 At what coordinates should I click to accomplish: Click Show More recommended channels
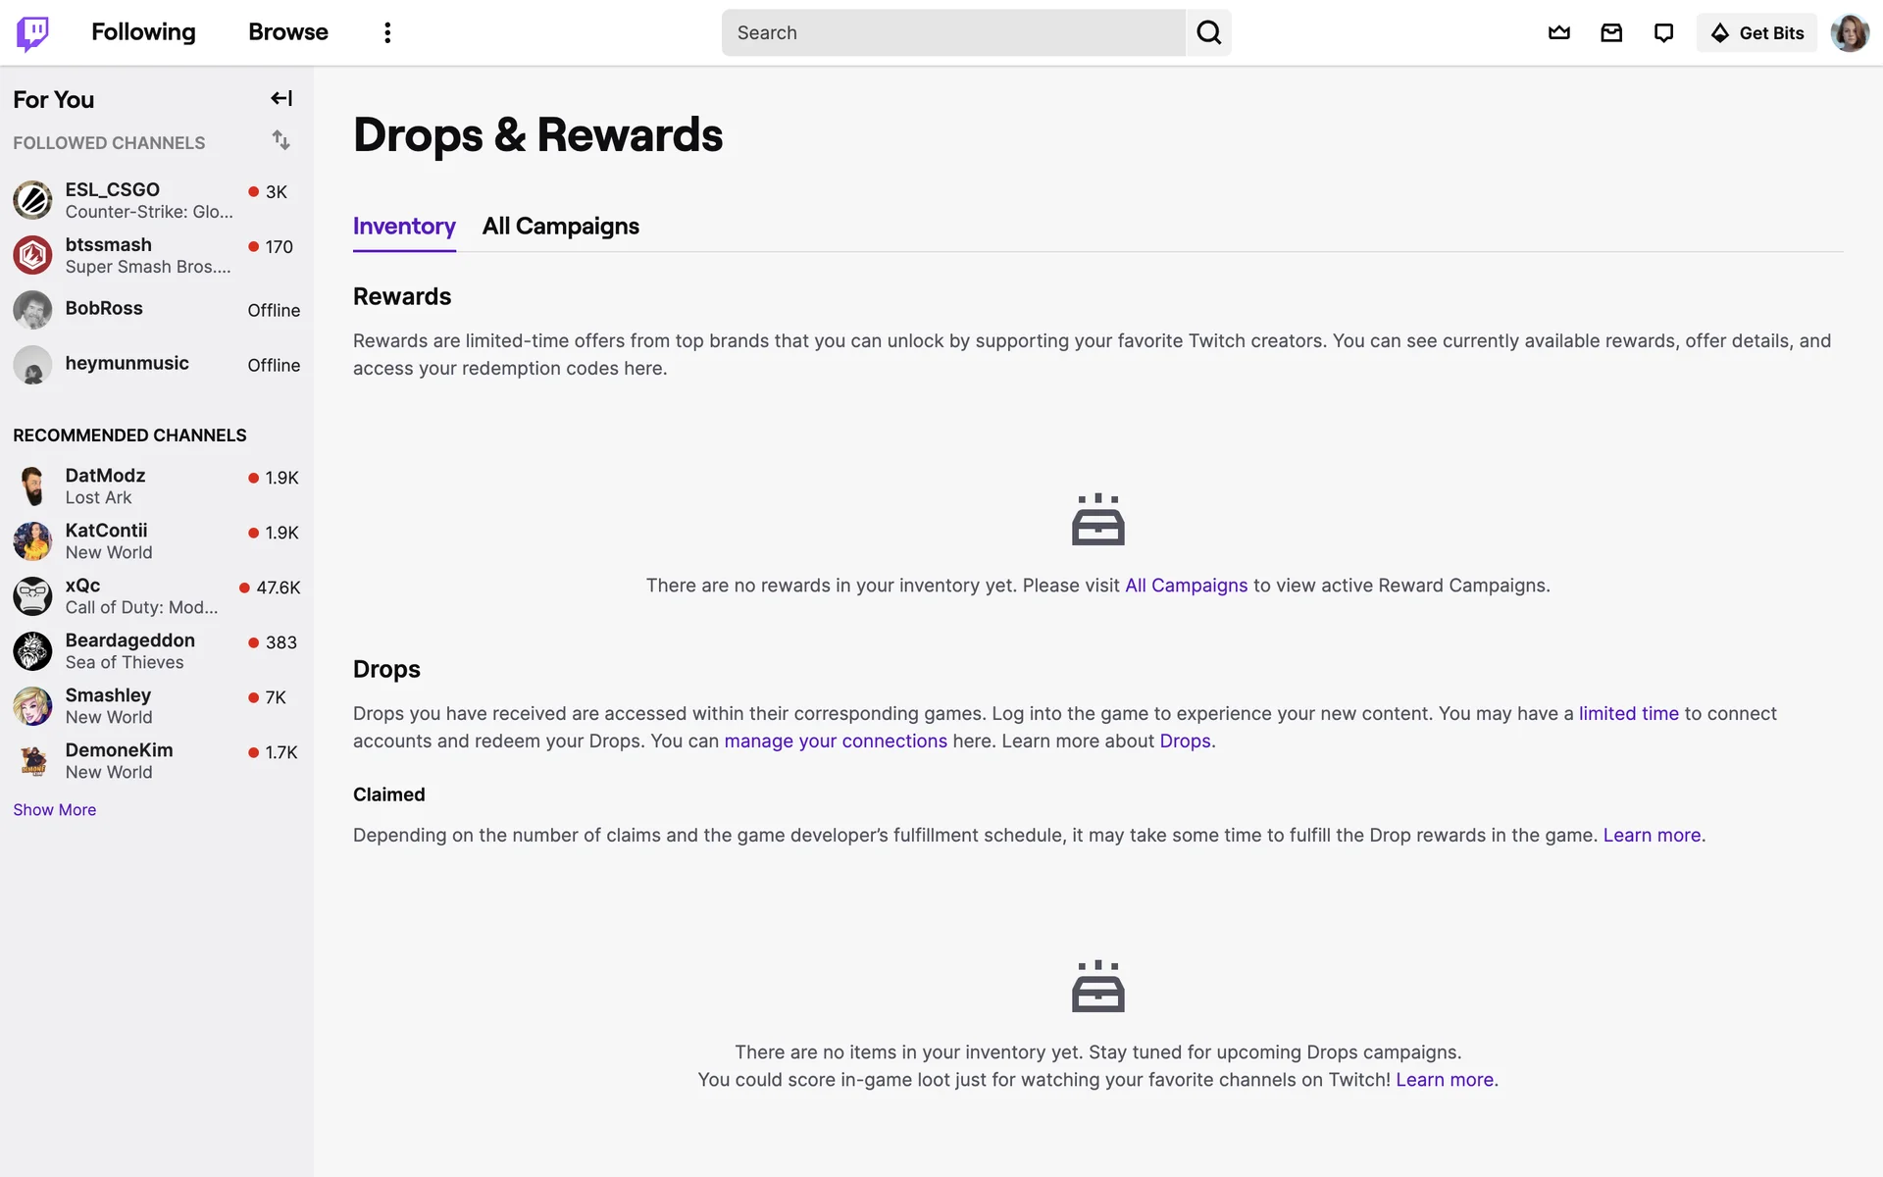pos(55,810)
